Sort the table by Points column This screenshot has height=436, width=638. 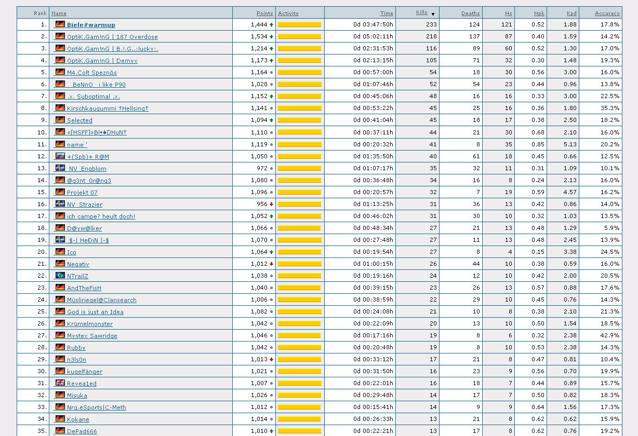264,13
